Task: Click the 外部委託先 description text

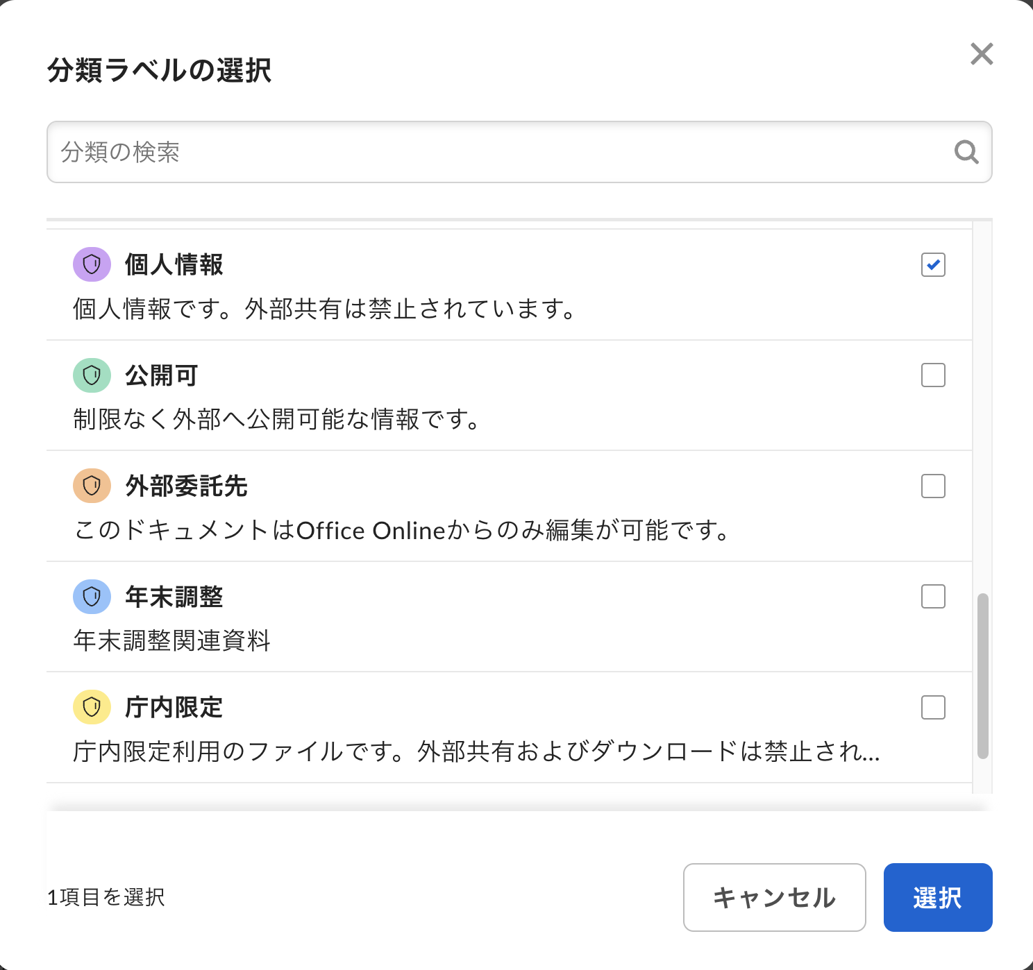Action: coord(401,531)
